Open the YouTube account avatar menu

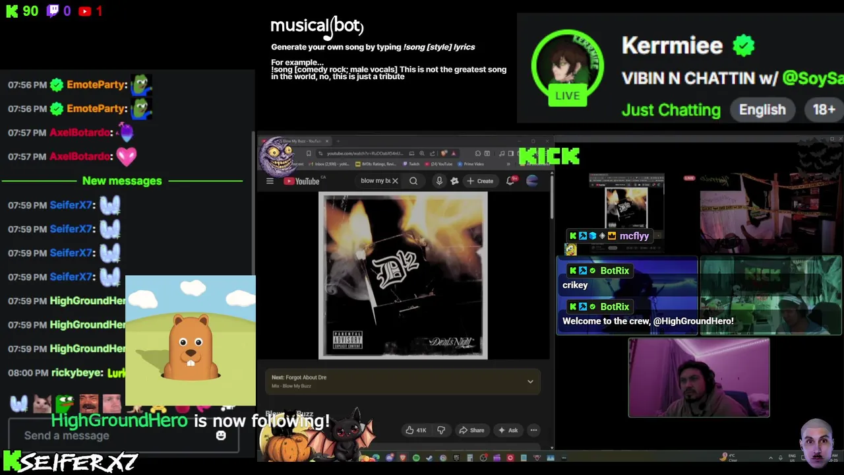532,181
